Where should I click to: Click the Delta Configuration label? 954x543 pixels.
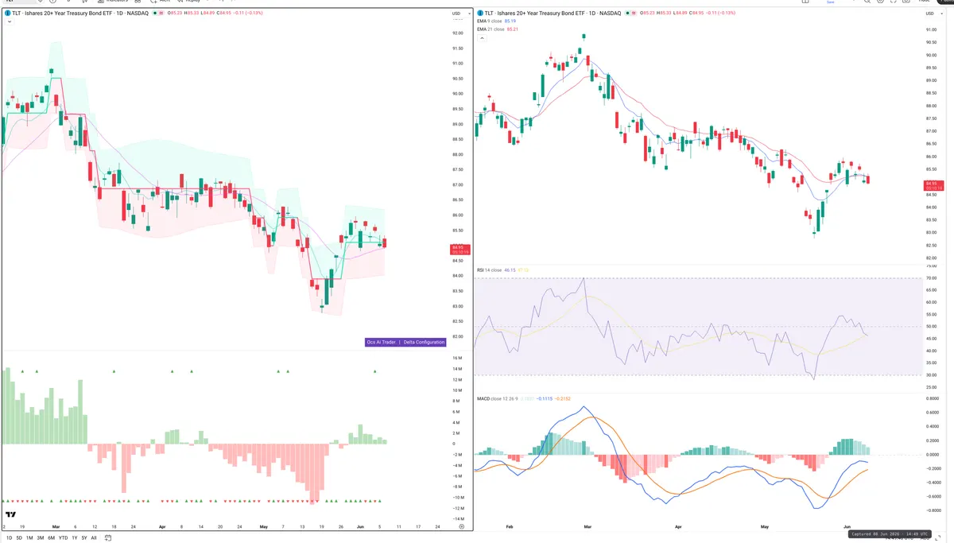tap(424, 342)
